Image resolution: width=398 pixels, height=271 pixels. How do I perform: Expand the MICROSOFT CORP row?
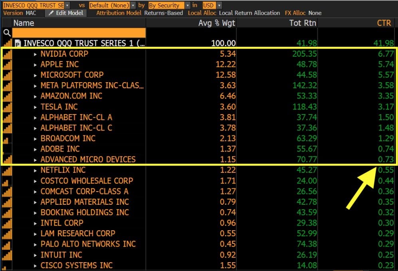click(35, 75)
